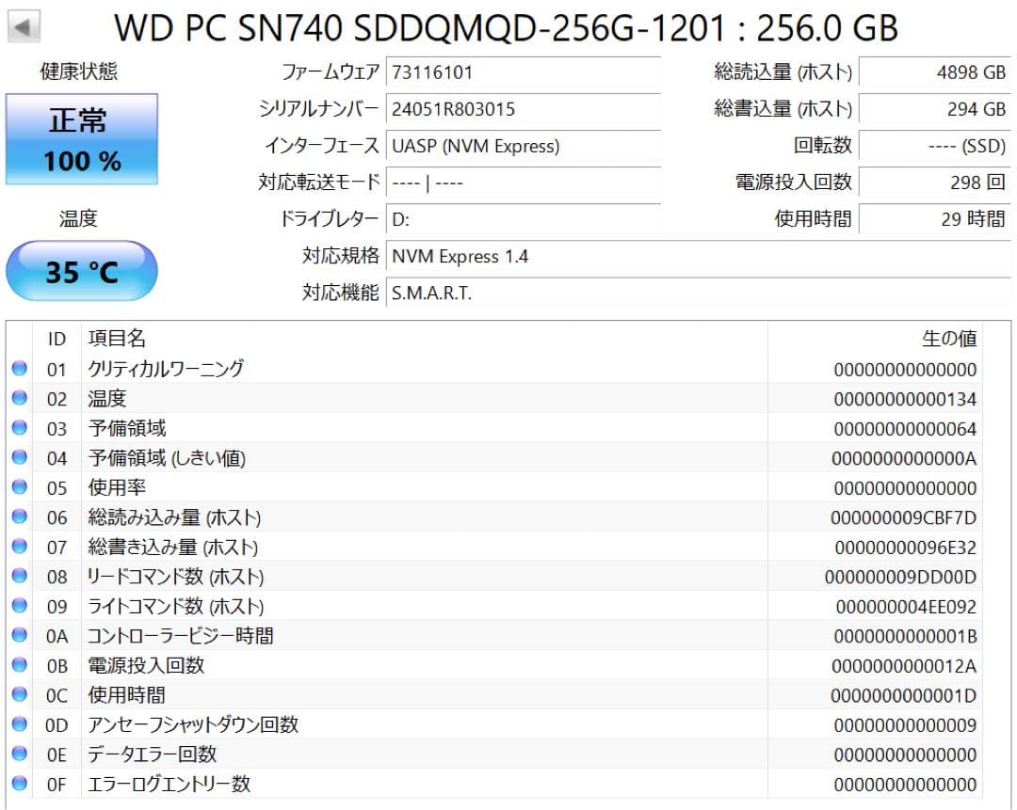Select the エラーログエントリー数 attribute name
This screenshot has height=810, width=1017.
pos(169,784)
